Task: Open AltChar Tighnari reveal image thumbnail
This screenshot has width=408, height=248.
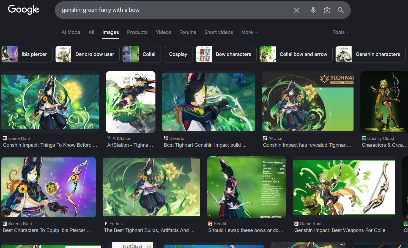Action: click(308, 102)
